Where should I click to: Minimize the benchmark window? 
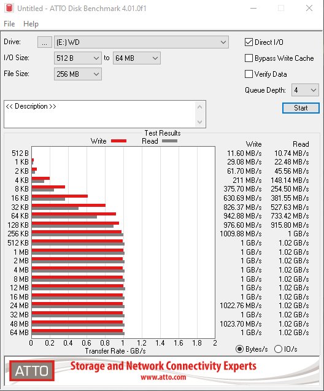pyautogui.click(x=253, y=8)
